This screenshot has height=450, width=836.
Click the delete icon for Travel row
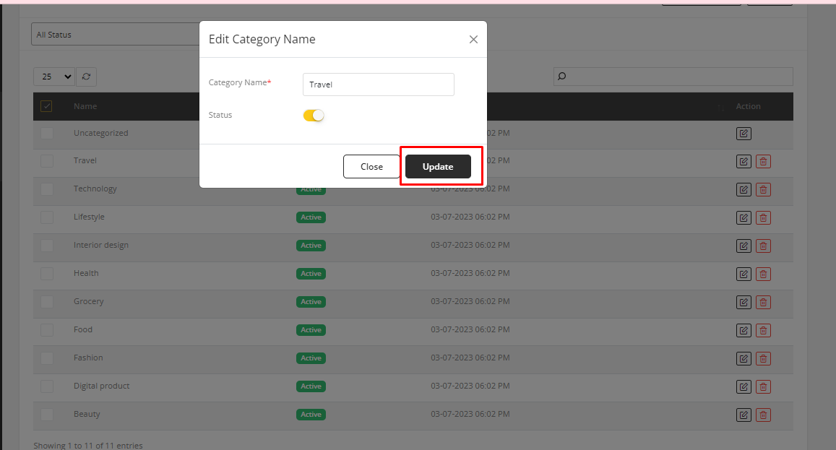pos(763,161)
